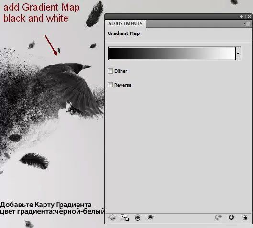Reset Gradient Map to defaults
This screenshot has height=228, width=253.
231,217
